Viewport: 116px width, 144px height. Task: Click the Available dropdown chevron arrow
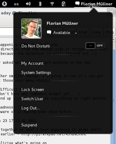[76, 33]
